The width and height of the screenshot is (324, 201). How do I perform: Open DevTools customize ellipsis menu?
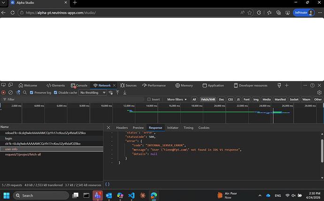point(305,85)
